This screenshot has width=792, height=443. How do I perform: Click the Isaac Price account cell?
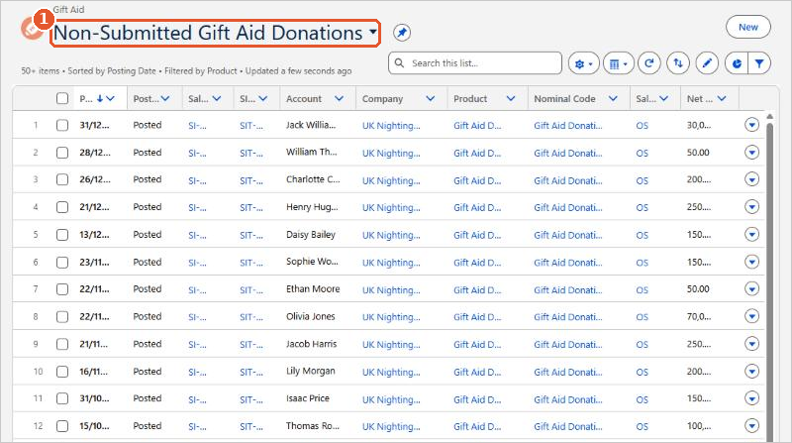(308, 398)
